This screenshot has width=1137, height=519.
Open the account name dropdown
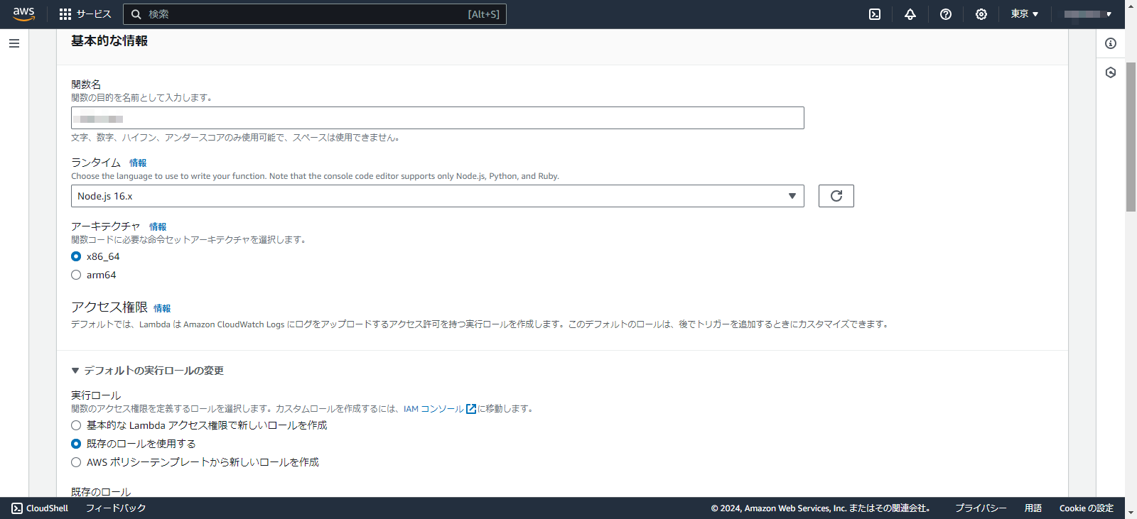click(1087, 14)
